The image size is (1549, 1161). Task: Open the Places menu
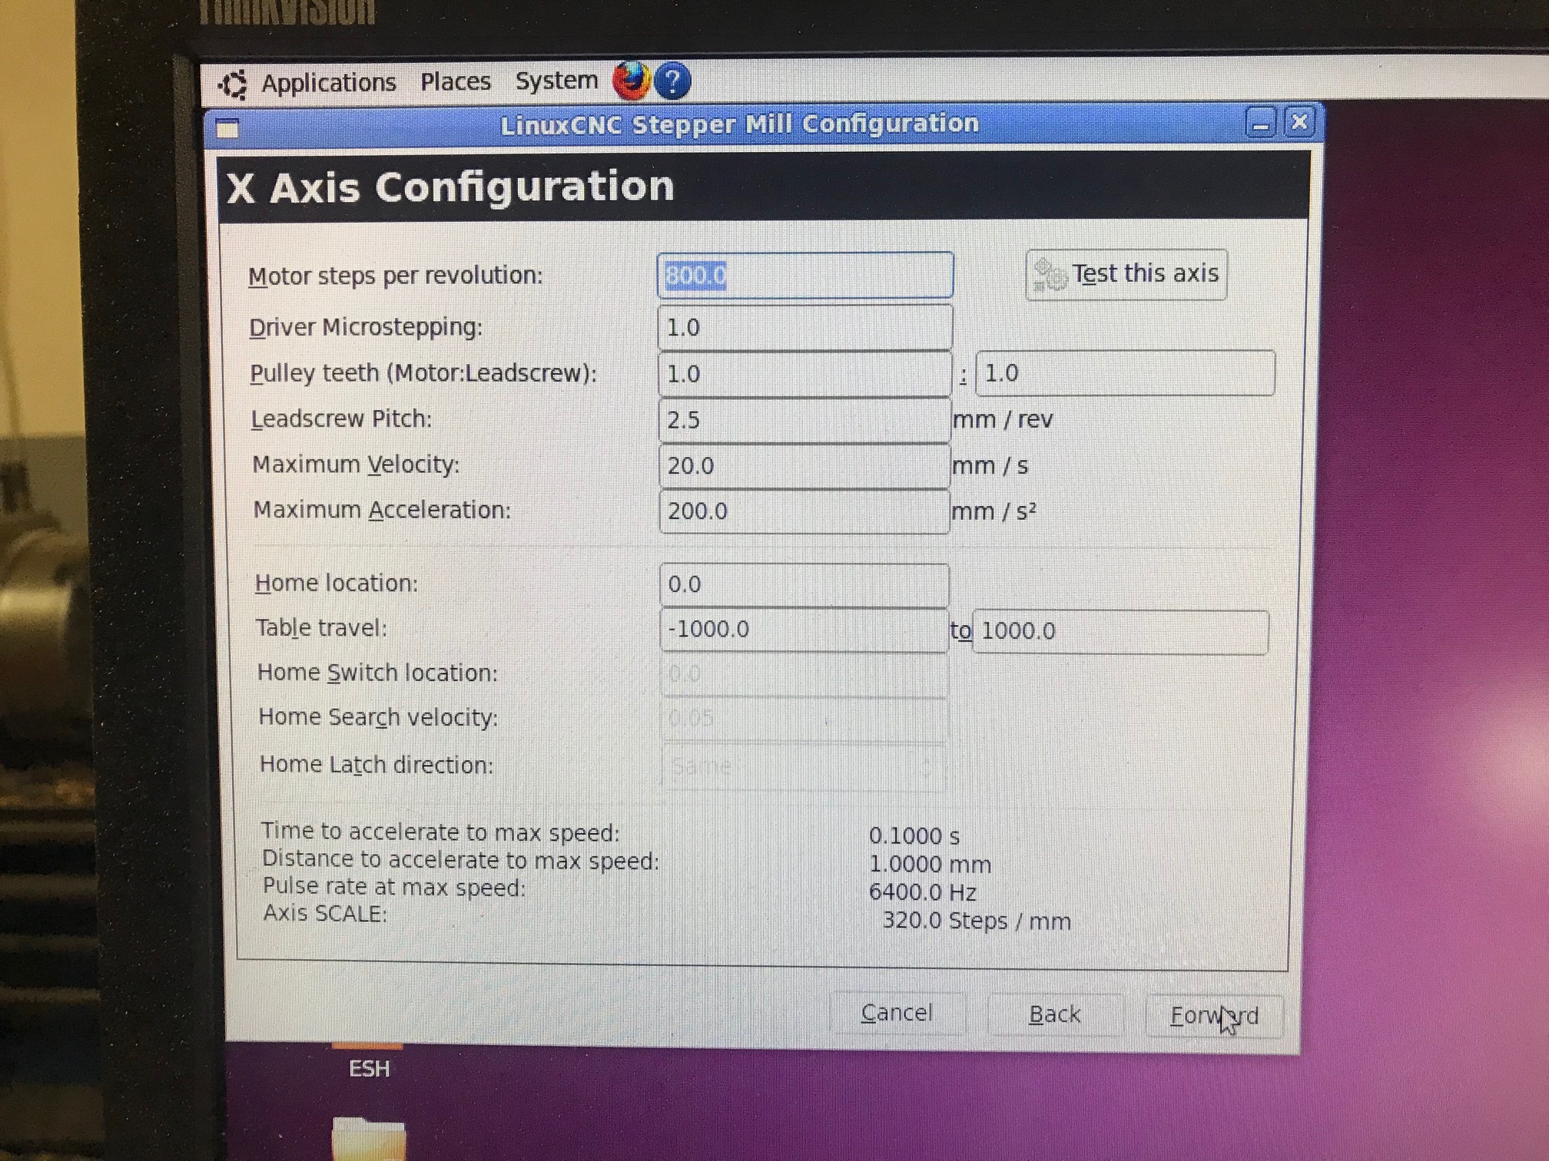[455, 81]
